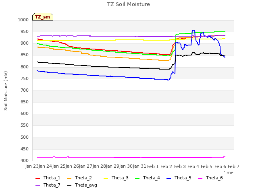Select the Theta_7 legend label
Screen dimensions: 258x193
click(x=52, y=185)
